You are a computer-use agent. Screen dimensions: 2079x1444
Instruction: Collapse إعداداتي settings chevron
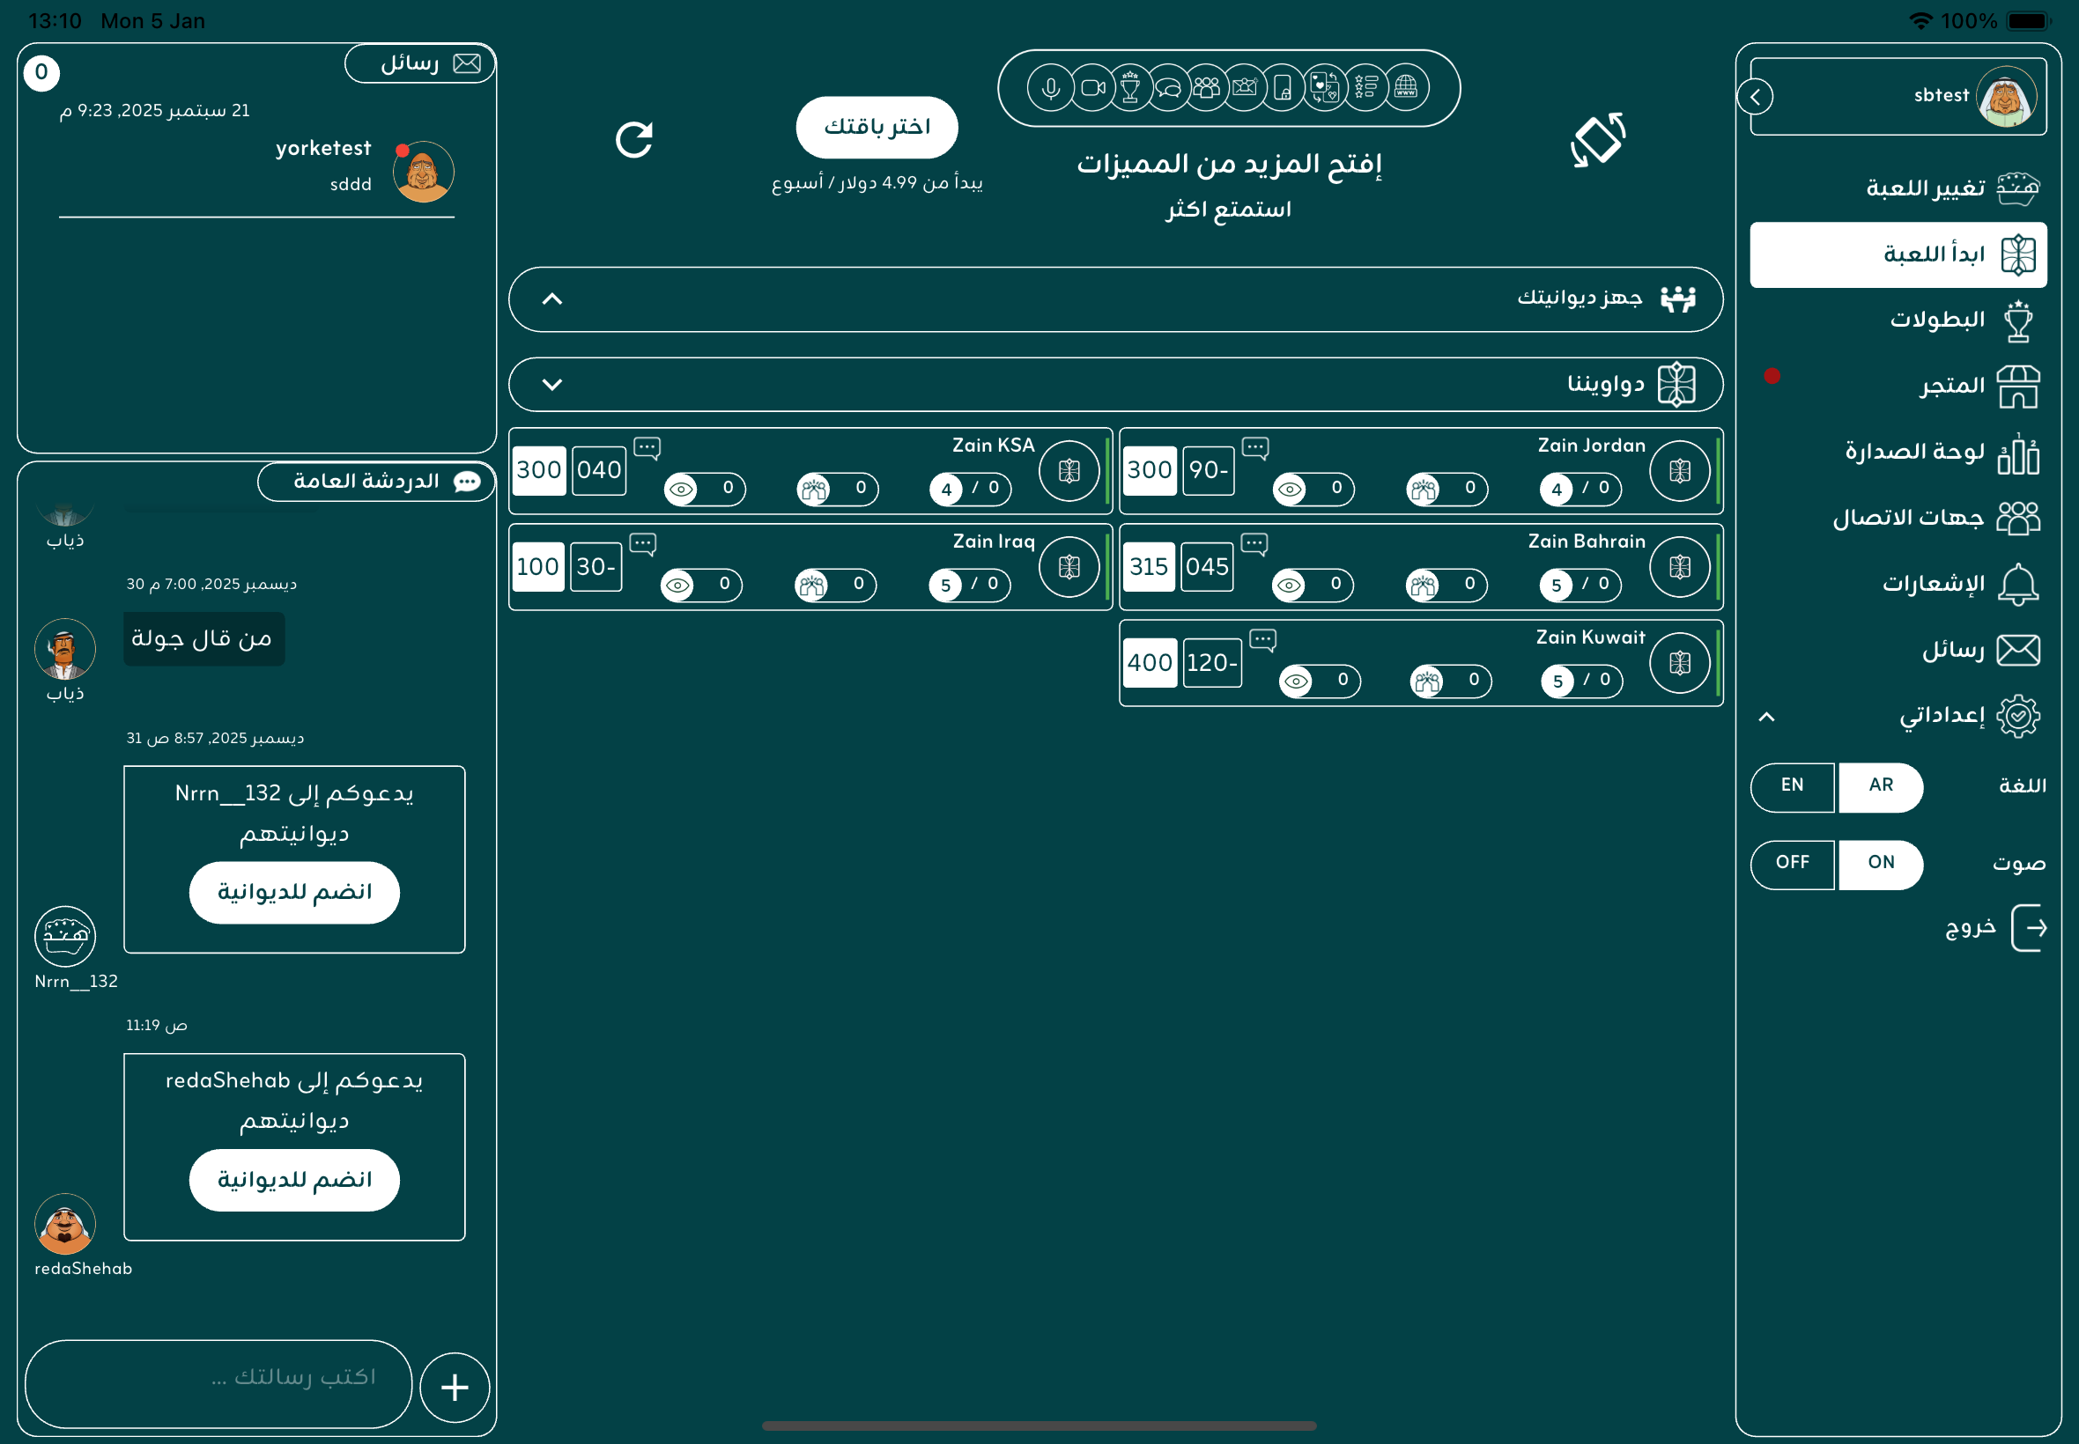click(1766, 717)
